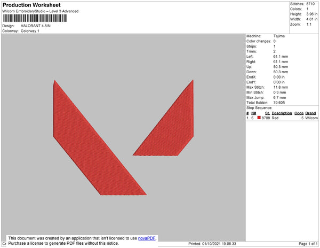Screen dimensions: 320x248
Task: Select the Machine value Tajima
Action: (279, 36)
